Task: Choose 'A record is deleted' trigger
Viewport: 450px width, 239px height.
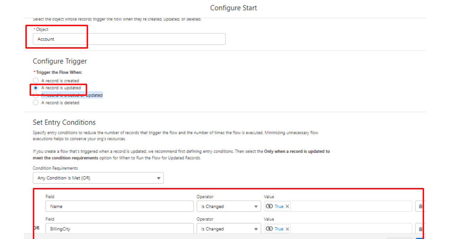Action: [36, 103]
